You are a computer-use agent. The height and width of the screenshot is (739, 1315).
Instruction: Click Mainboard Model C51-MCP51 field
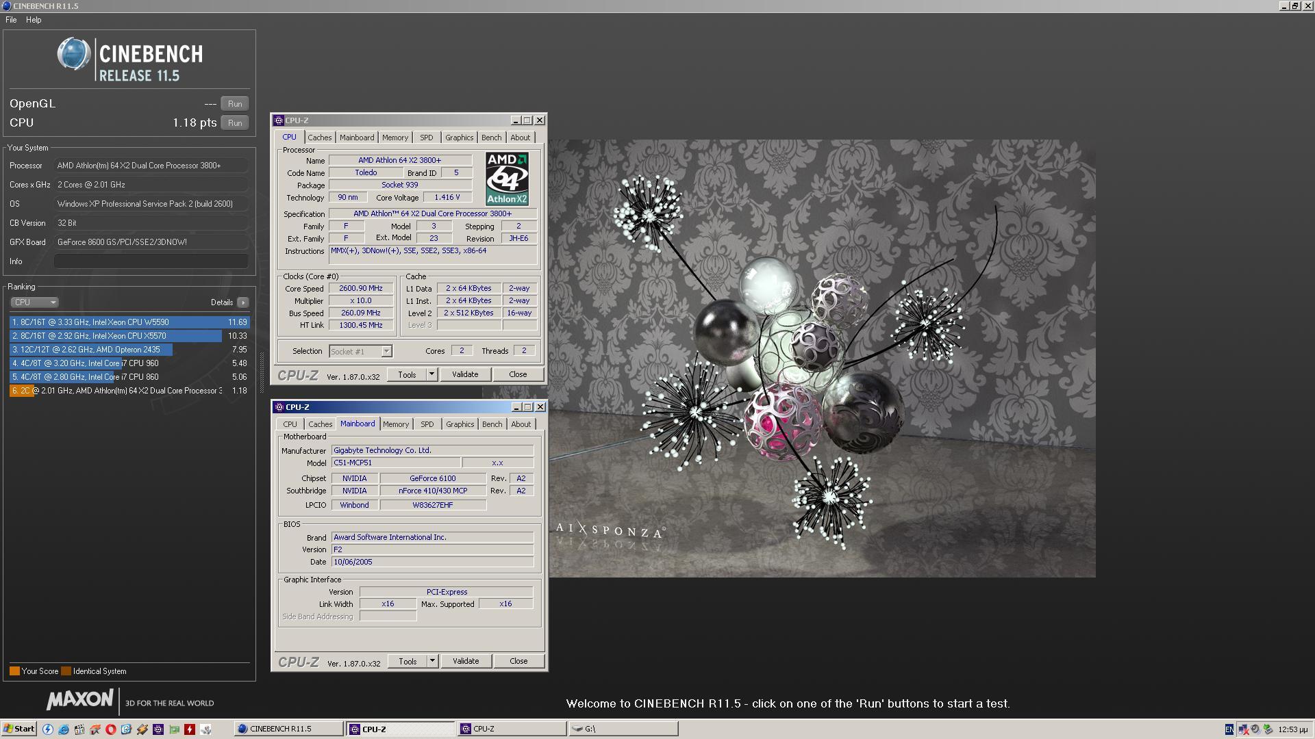pos(396,463)
